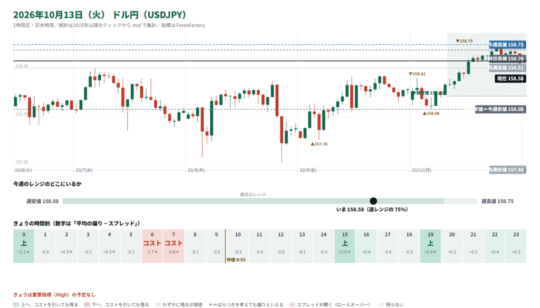540x308 pixels.
Task: Select hour 17 cell in timetable
Action: 388,246
